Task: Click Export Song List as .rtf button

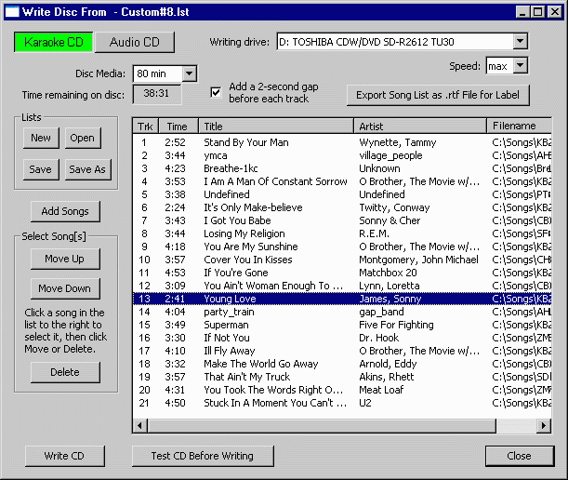Action: pyautogui.click(x=438, y=95)
